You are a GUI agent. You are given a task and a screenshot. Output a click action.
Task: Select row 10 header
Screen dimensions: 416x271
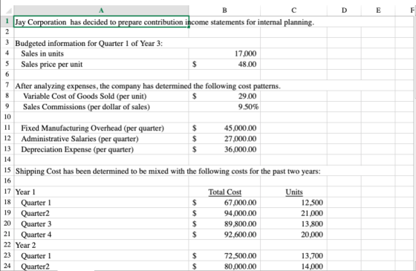click(7, 117)
